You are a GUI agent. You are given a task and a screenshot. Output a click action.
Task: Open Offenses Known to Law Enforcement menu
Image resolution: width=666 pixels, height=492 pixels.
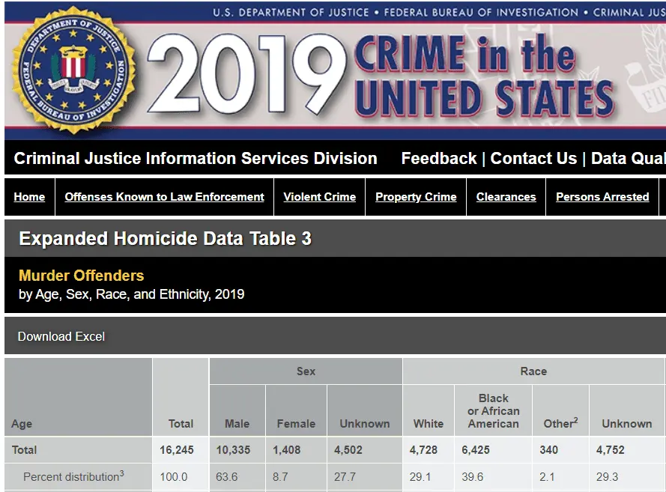pyautogui.click(x=164, y=197)
